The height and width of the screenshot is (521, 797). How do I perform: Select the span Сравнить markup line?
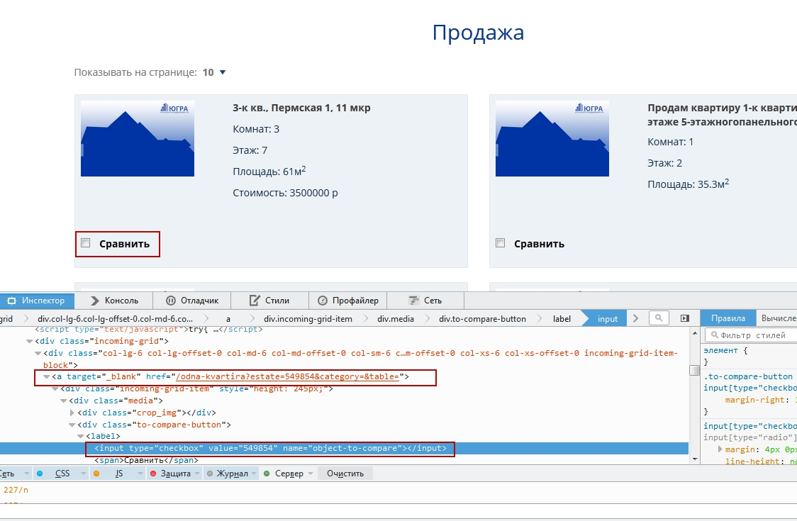(146, 460)
